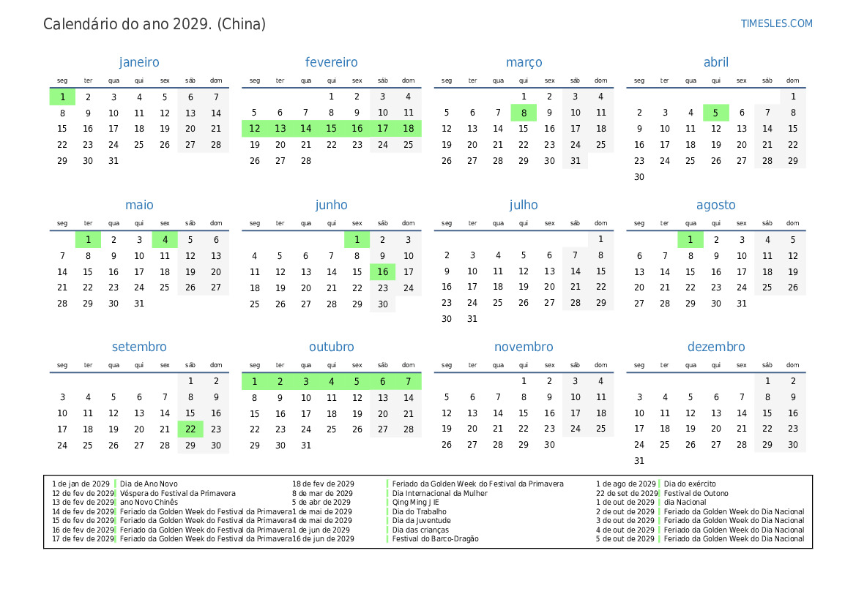Select legend date '1 de ago de 2029'
The width and height of the screenshot is (856, 605).
coord(626,484)
